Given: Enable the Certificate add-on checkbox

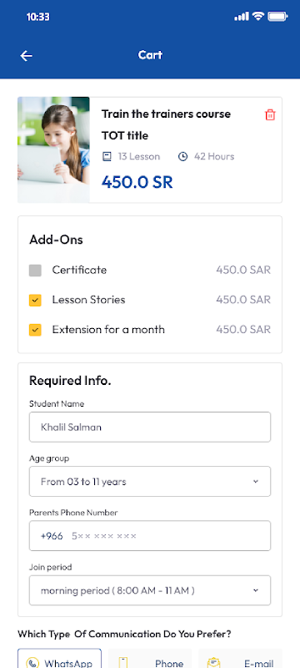Looking at the screenshot, I should coord(35,270).
